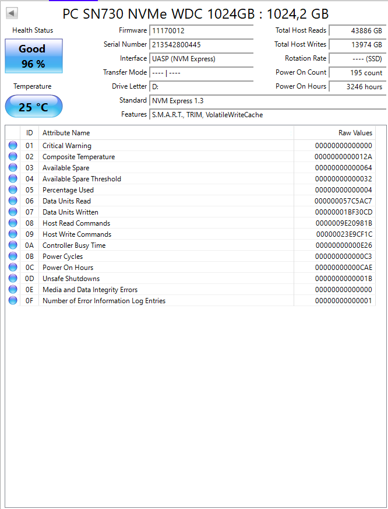Click raw value 00000001BF30CD
Image resolution: width=388 pixels, height=509 pixels.
pyautogui.click(x=344, y=212)
